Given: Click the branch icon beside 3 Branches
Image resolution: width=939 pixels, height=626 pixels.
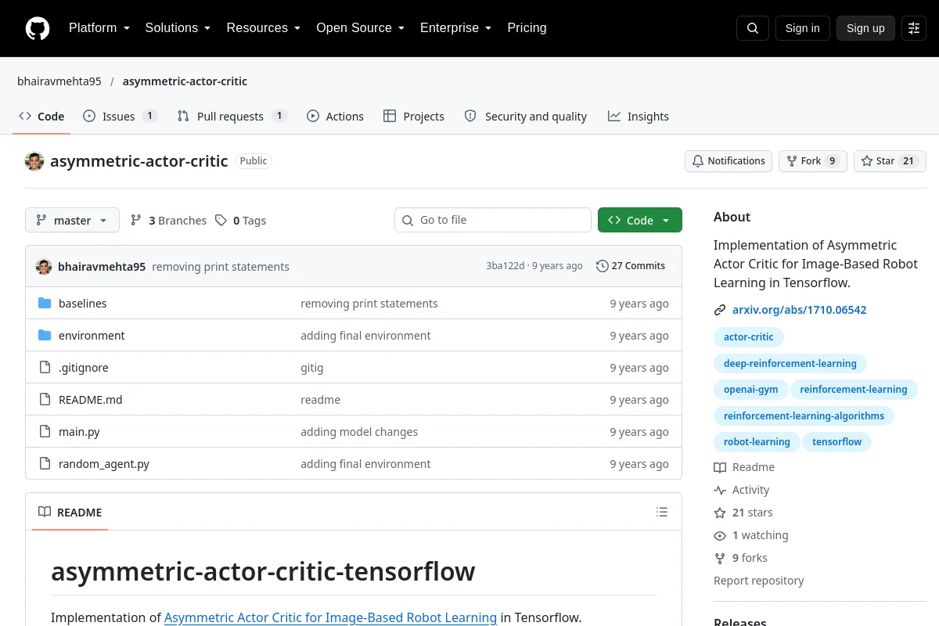Looking at the screenshot, I should click(136, 221).
